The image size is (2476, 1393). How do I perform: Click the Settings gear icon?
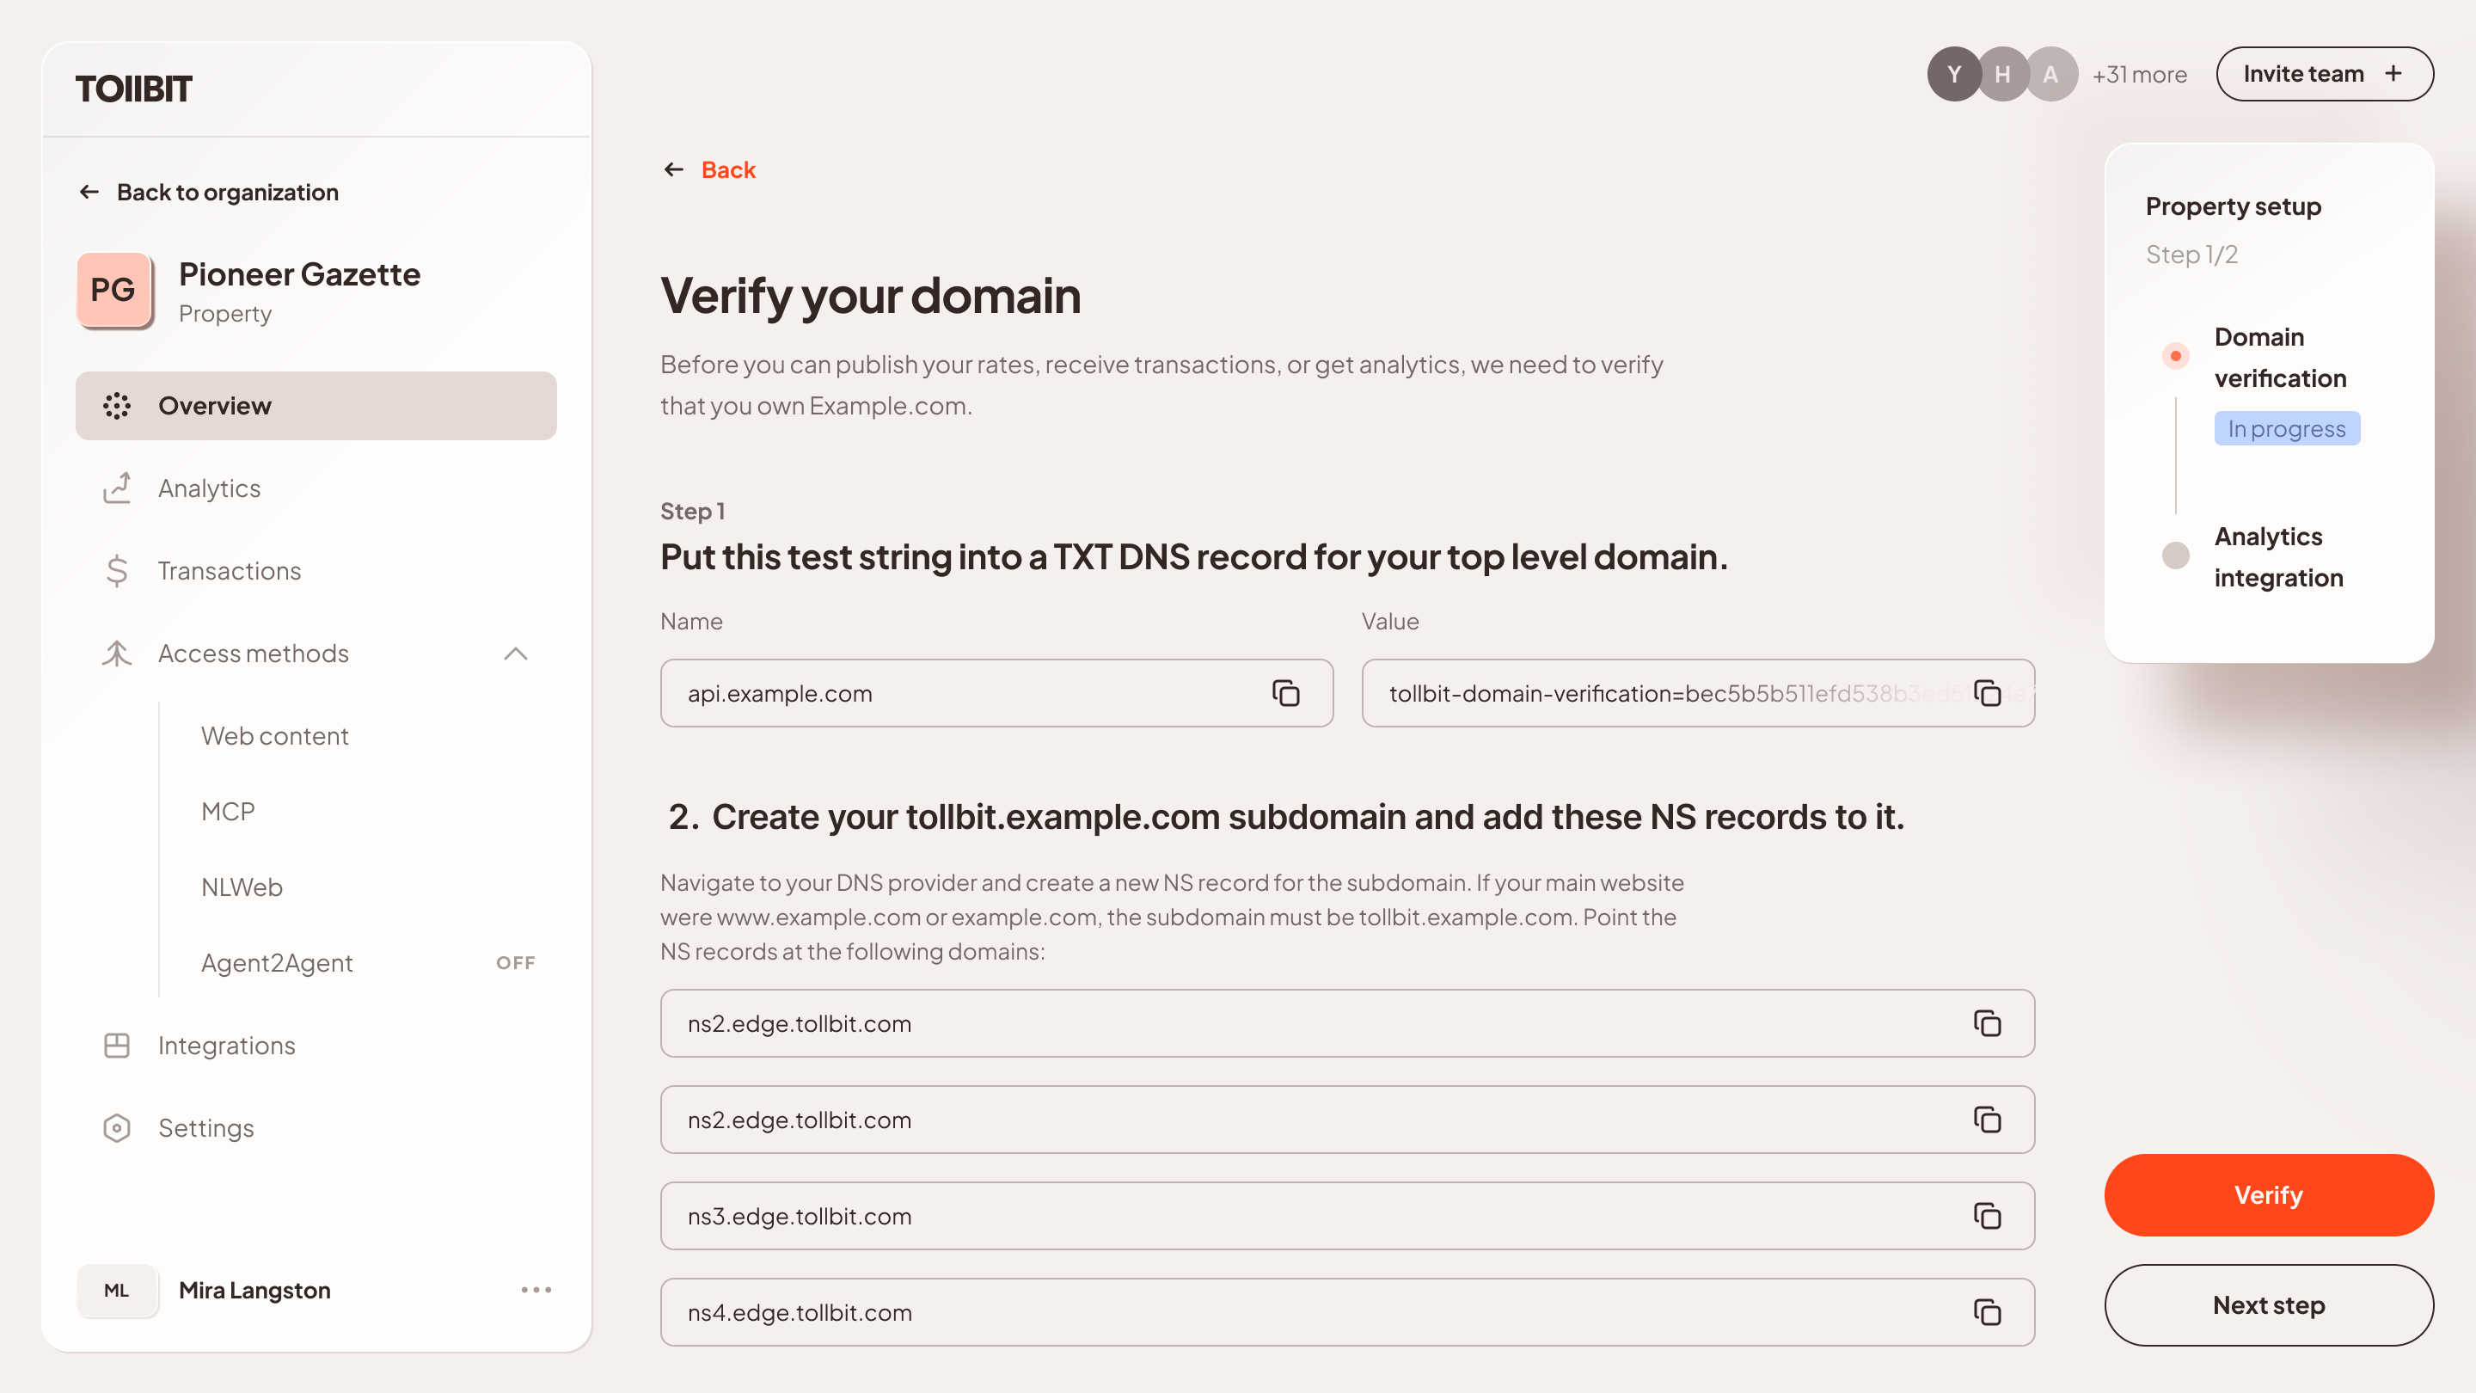tap(116, 1127)
